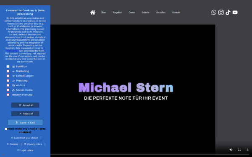This screenshot has height=157, width=252.
Task: Open the Angebot menu item
Action: [117, 12]
